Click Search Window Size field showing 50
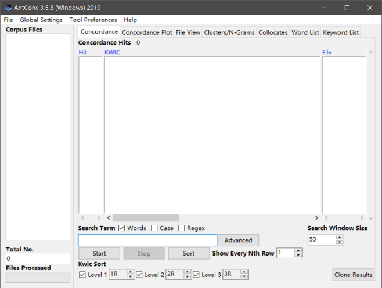This screenshot has height=288, width=382. pos(322,240)
